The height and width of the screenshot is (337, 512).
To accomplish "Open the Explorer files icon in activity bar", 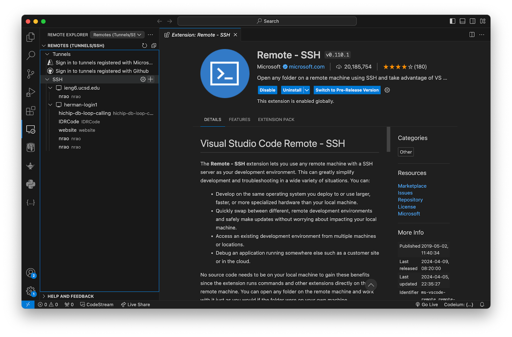I will point(30,37).
